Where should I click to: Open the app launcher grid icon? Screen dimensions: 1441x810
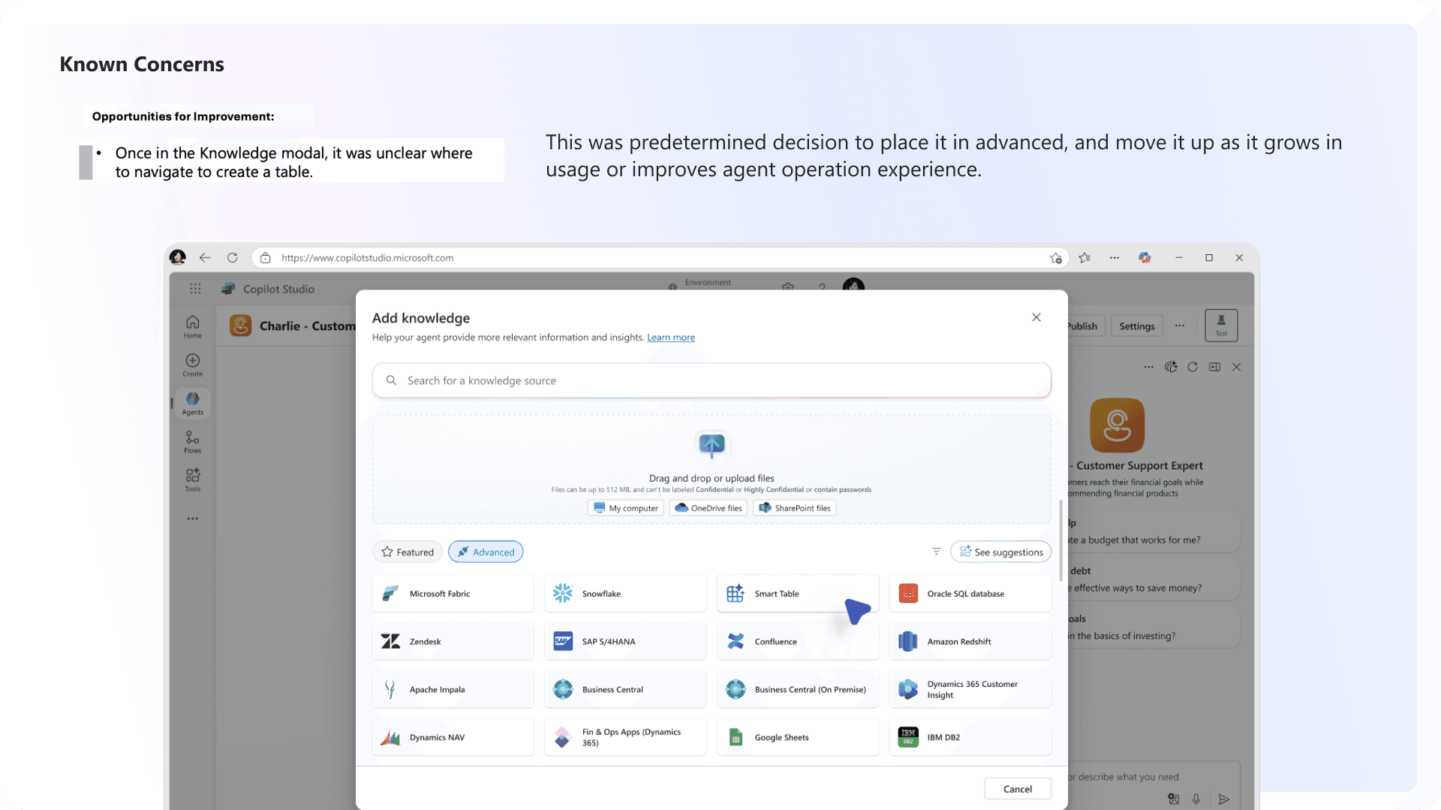pyautogui.click(x=195, y=289)
